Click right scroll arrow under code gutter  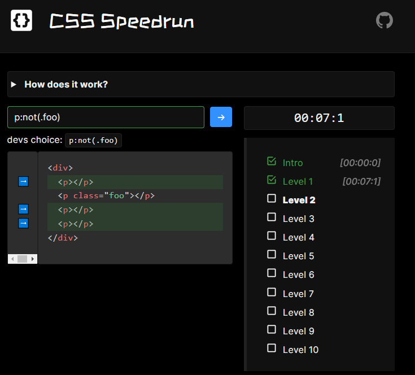33,259
